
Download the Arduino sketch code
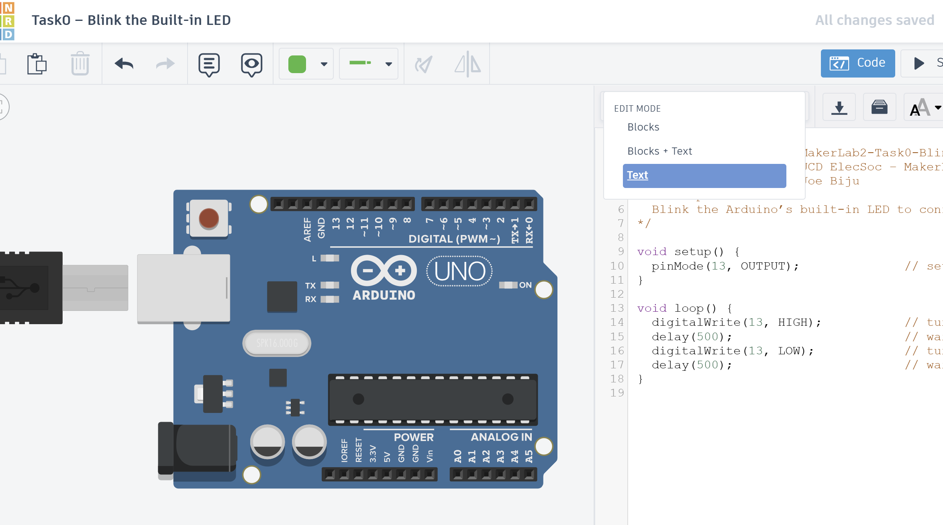[x=839, y=107]
